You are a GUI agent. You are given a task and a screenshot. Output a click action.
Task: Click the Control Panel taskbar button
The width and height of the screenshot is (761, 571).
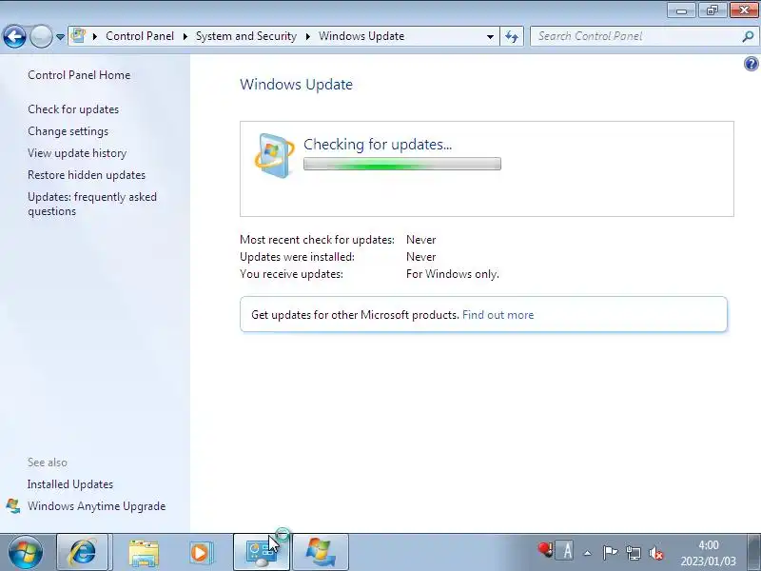[262, 552]
